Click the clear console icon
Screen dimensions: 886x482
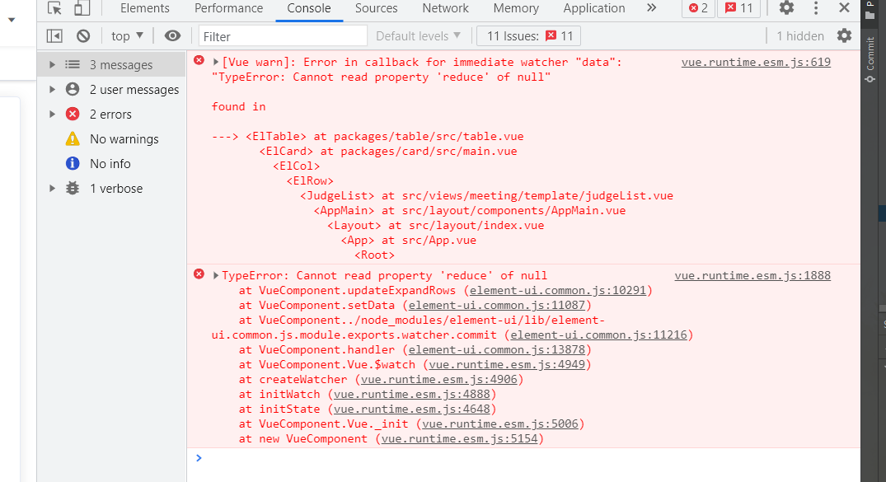pyautogui.click(x=82, y=35)
